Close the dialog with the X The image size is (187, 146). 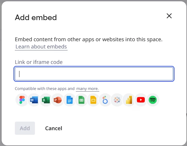point(169,16)
